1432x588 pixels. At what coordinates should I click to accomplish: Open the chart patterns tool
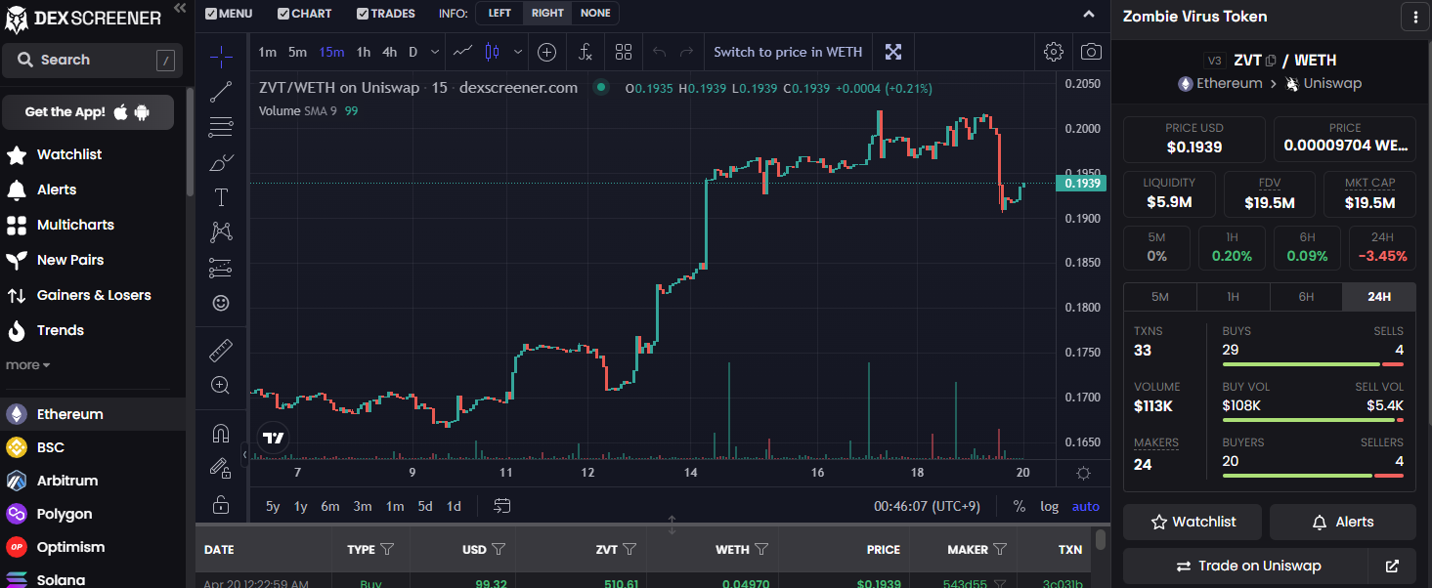[x=221, y=232]
